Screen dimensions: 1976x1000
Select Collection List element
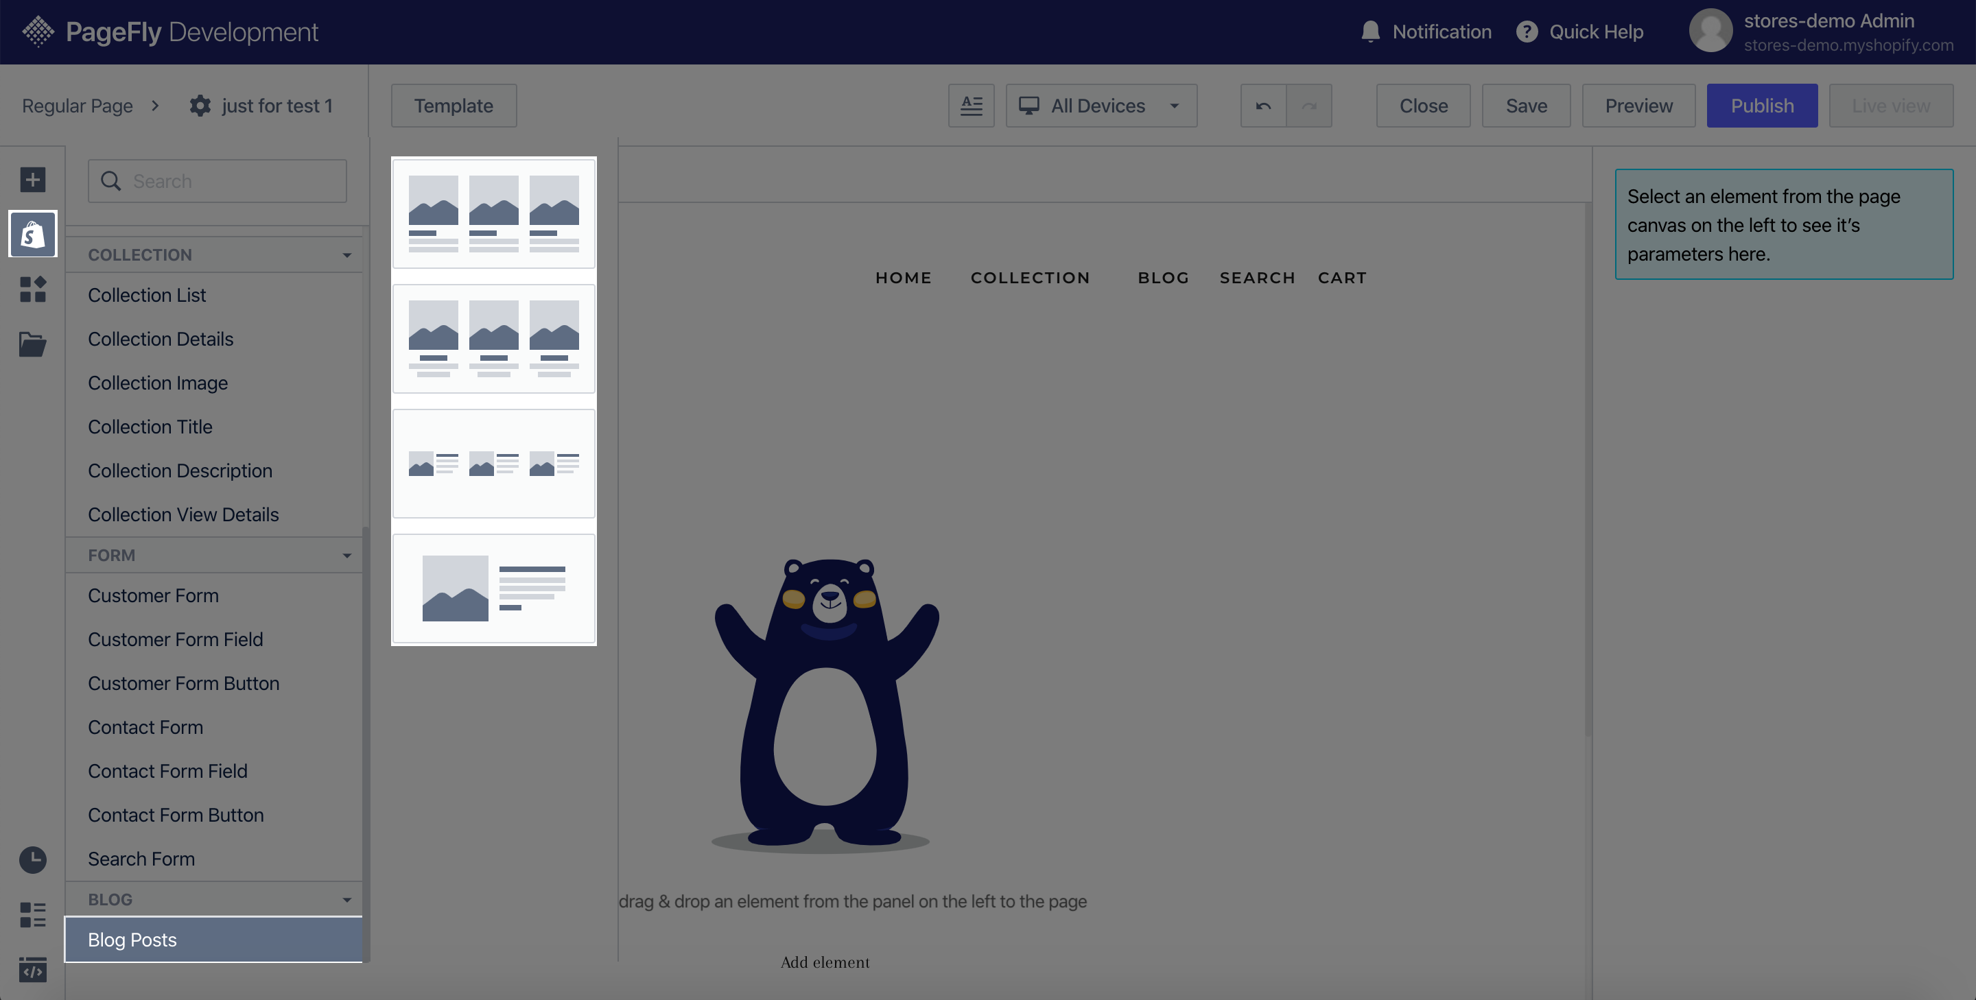213,295
